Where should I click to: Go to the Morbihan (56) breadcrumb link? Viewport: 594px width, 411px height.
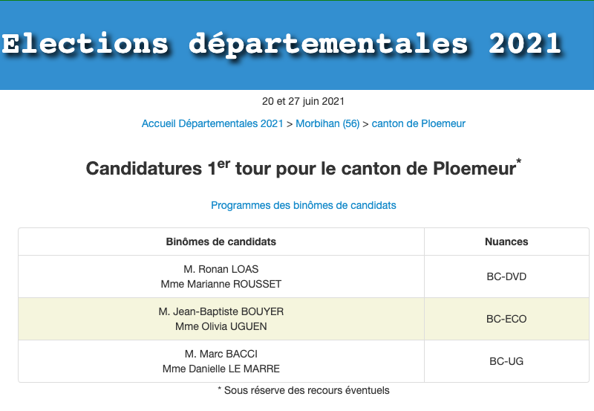[x=327, y=124]
